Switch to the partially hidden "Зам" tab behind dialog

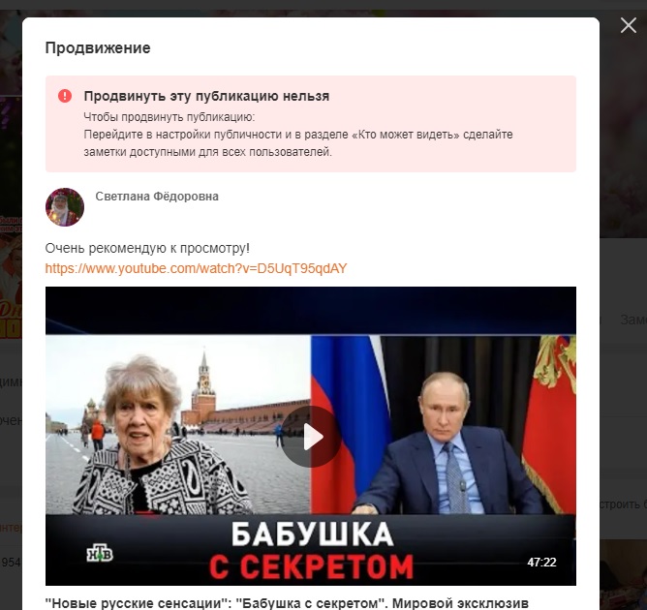tap(633, 320)
